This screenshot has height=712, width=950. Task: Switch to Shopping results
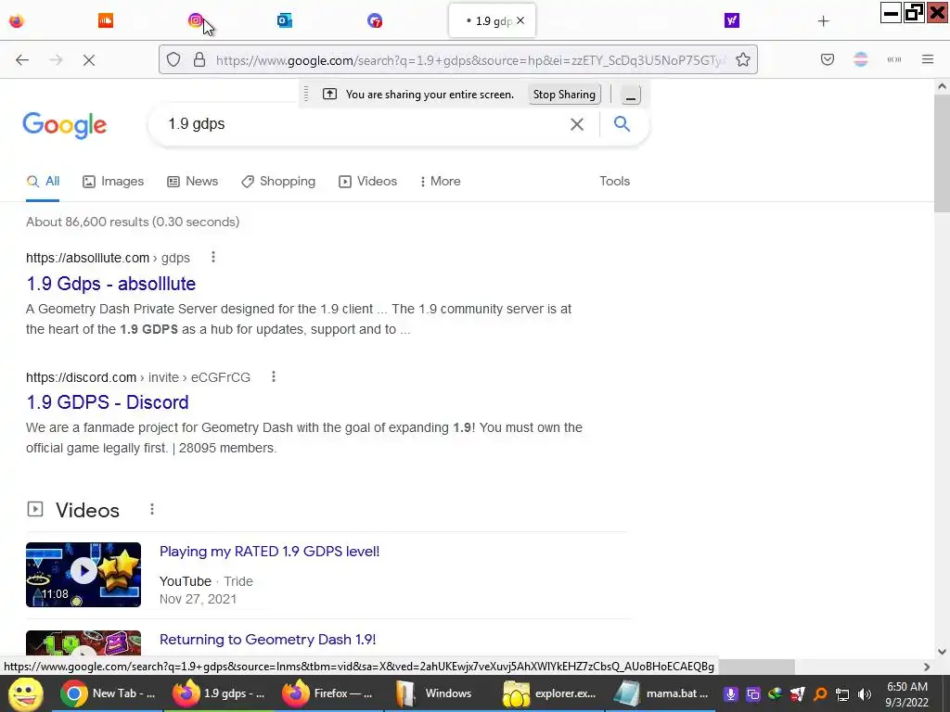tap(278, 181)
